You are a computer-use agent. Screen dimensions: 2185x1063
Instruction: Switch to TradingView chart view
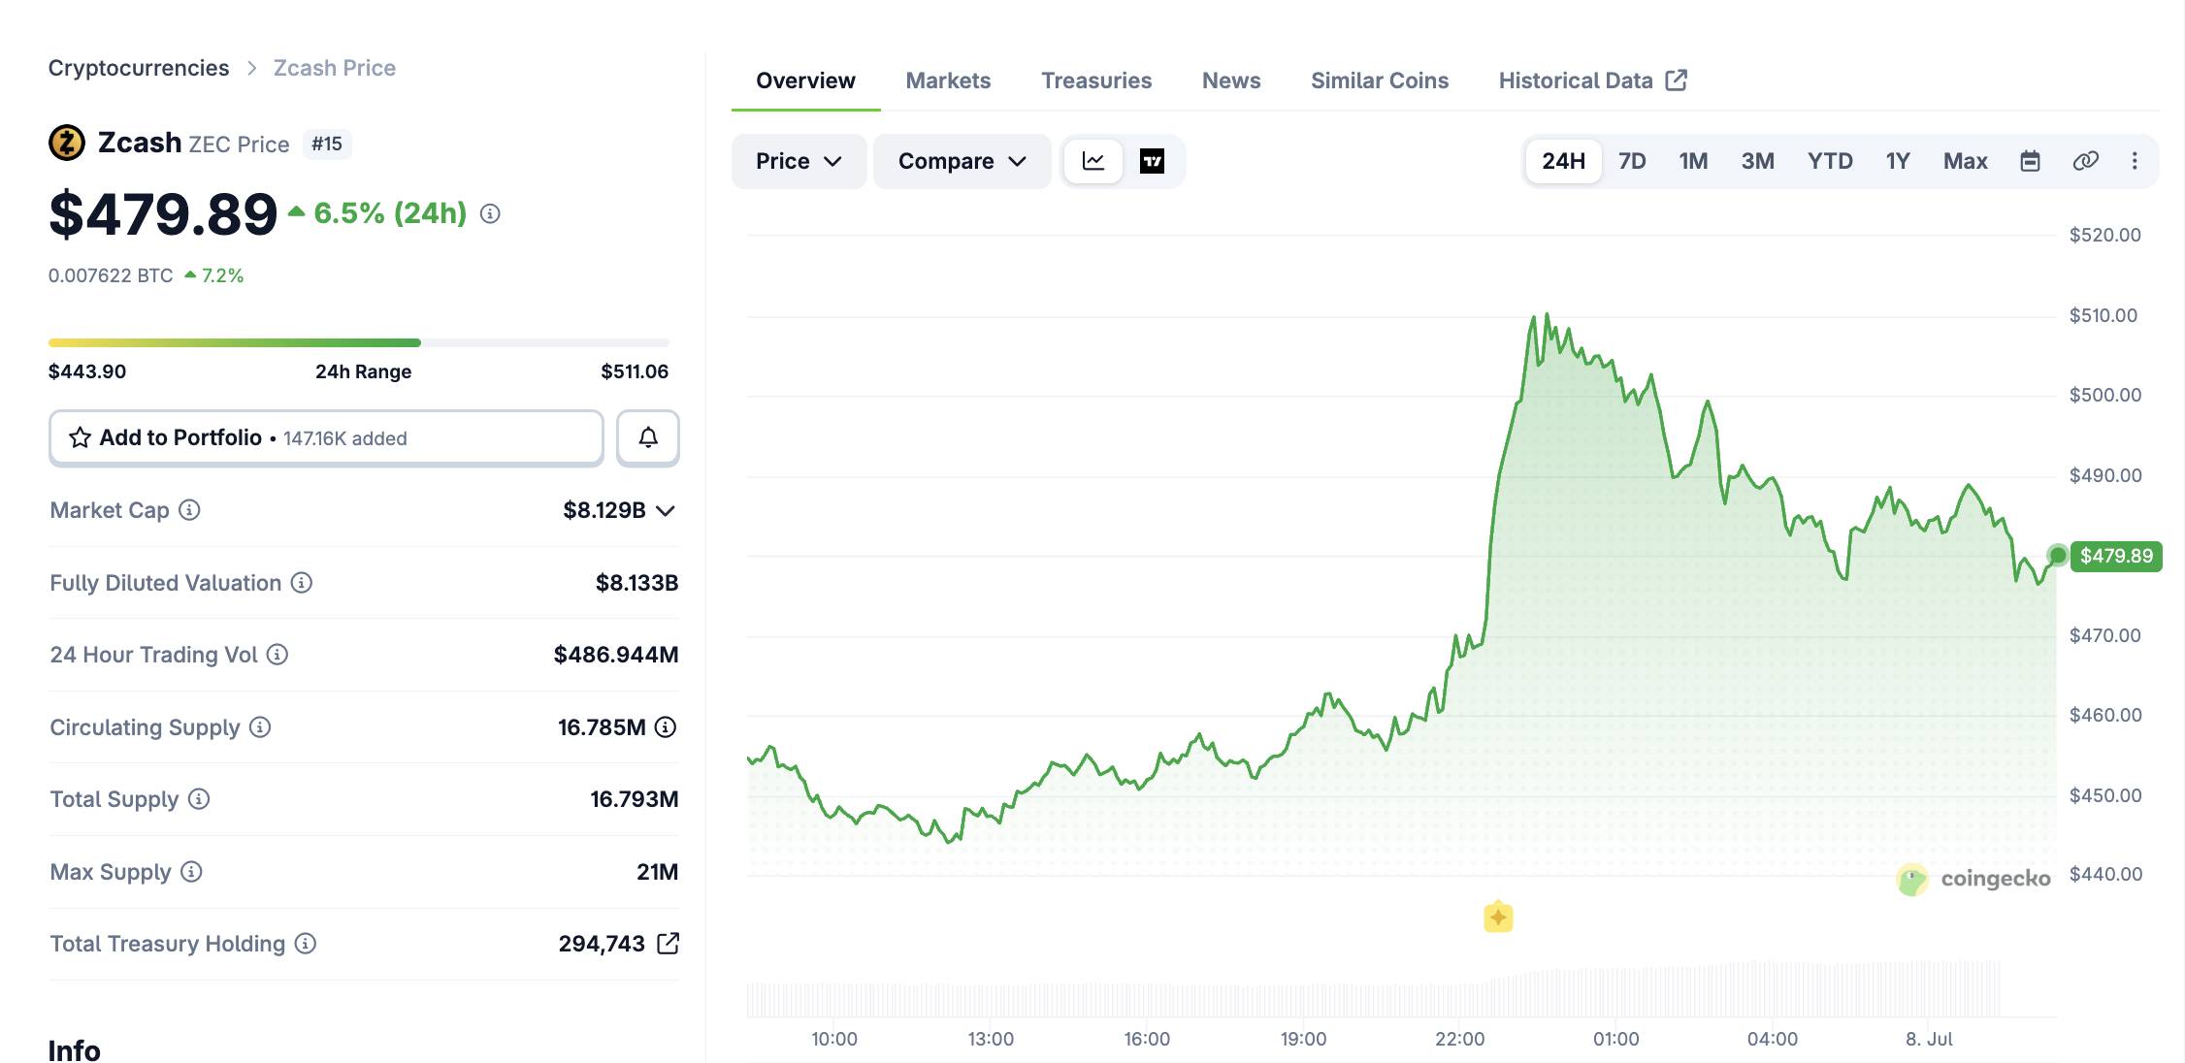pyautogui.click(x=1152, y=161)
